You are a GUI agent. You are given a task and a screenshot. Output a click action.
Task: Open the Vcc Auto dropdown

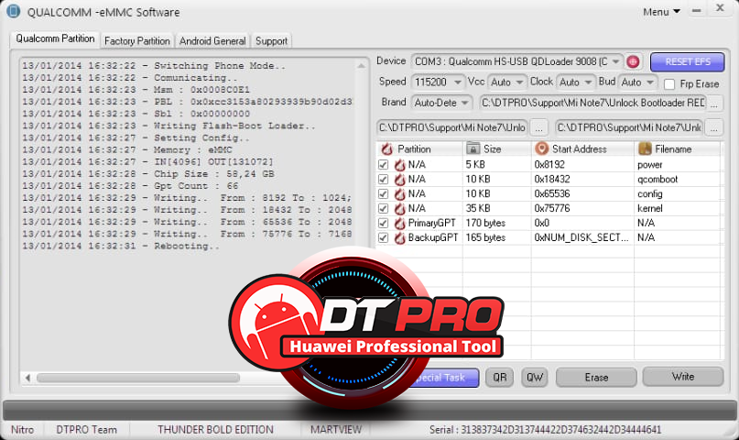[x=519, y=82]
